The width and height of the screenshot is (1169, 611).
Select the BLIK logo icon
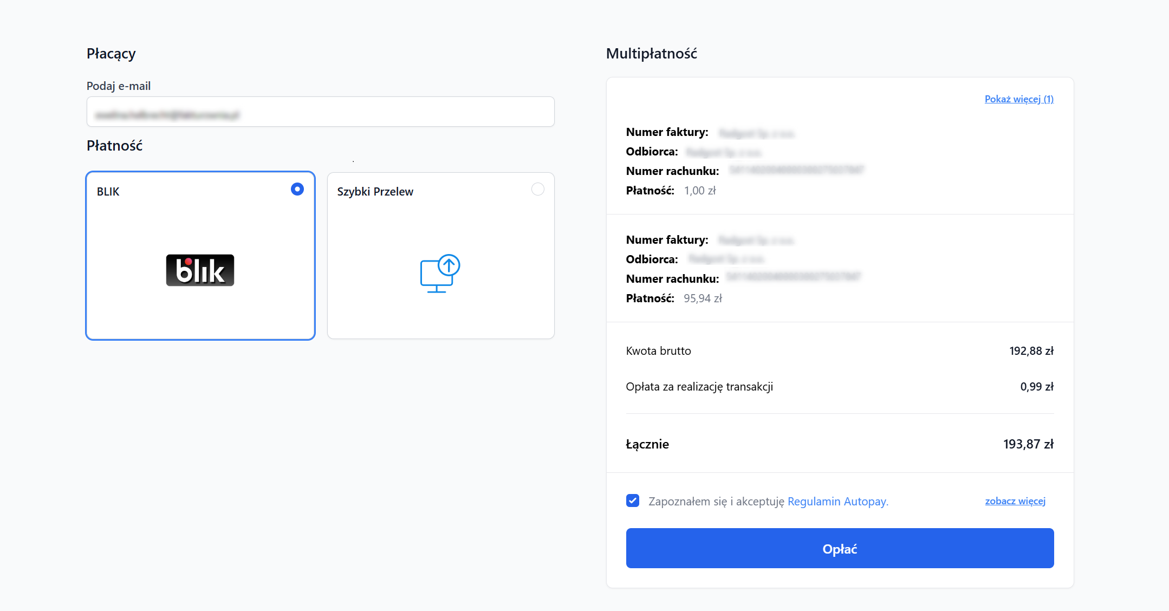point(199,270)
